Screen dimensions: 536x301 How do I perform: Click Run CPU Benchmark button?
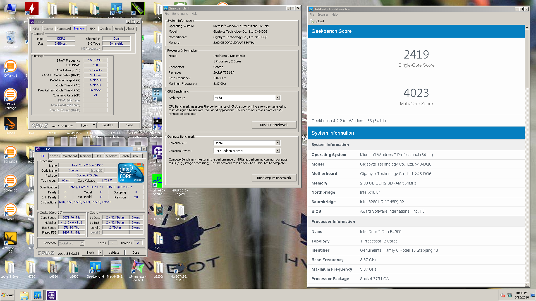(274, 125)
